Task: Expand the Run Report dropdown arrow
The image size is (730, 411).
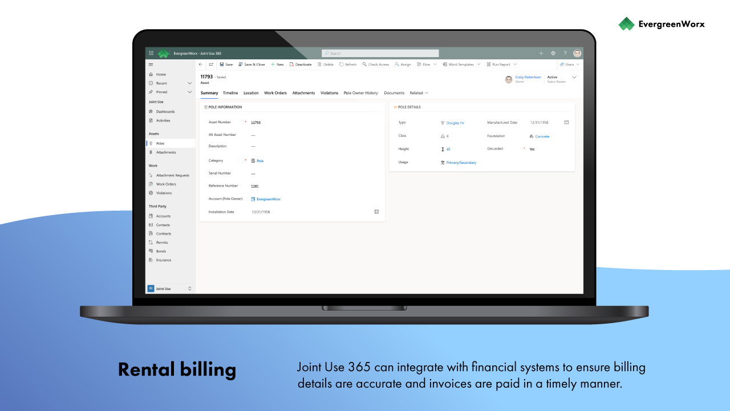Action: (x=514, y=65)
